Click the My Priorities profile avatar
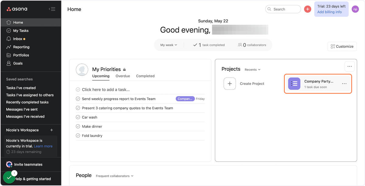365x186 pixels. [82, 70]
